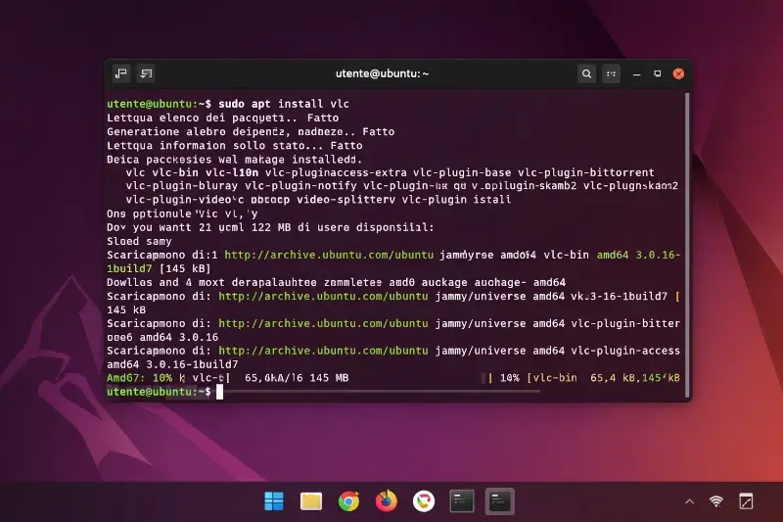This screenshot has height=522, width=783.
Task: Expand the system tray hidden icons
Action: tap(690, 501)
